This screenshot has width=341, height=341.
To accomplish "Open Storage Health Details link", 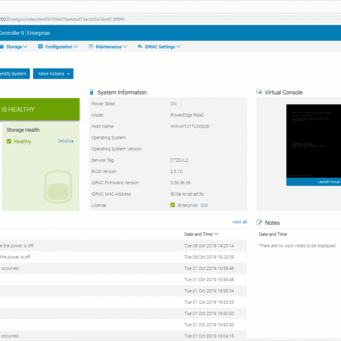I will click(65, 141).
